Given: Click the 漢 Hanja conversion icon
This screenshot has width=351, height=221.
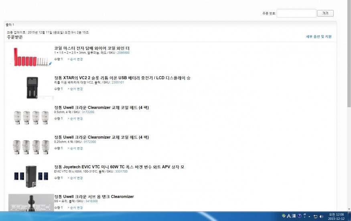Looking at the screenshot, I should coord(294,216).
